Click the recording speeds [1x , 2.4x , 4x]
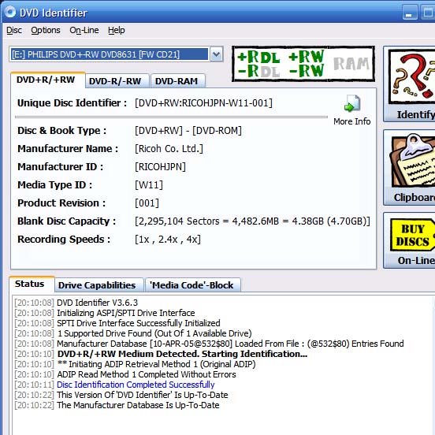 [x=168, y=239]
